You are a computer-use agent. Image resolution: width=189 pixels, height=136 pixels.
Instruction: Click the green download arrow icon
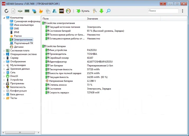coord(102,11)
